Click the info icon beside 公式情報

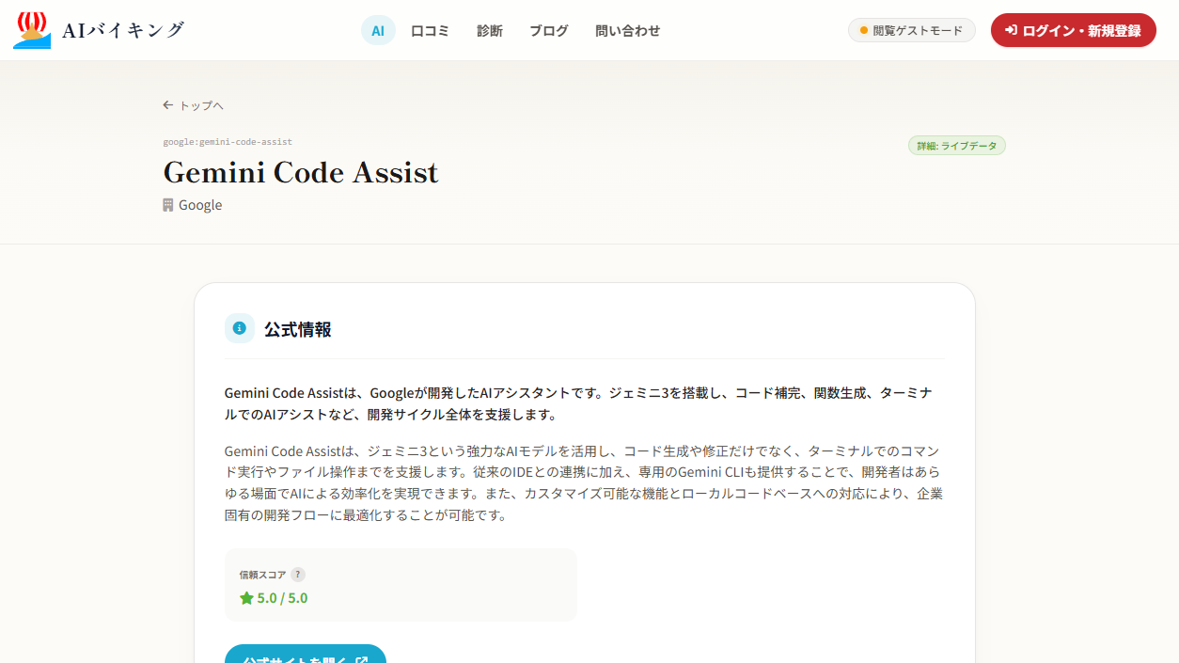point(240,328)
